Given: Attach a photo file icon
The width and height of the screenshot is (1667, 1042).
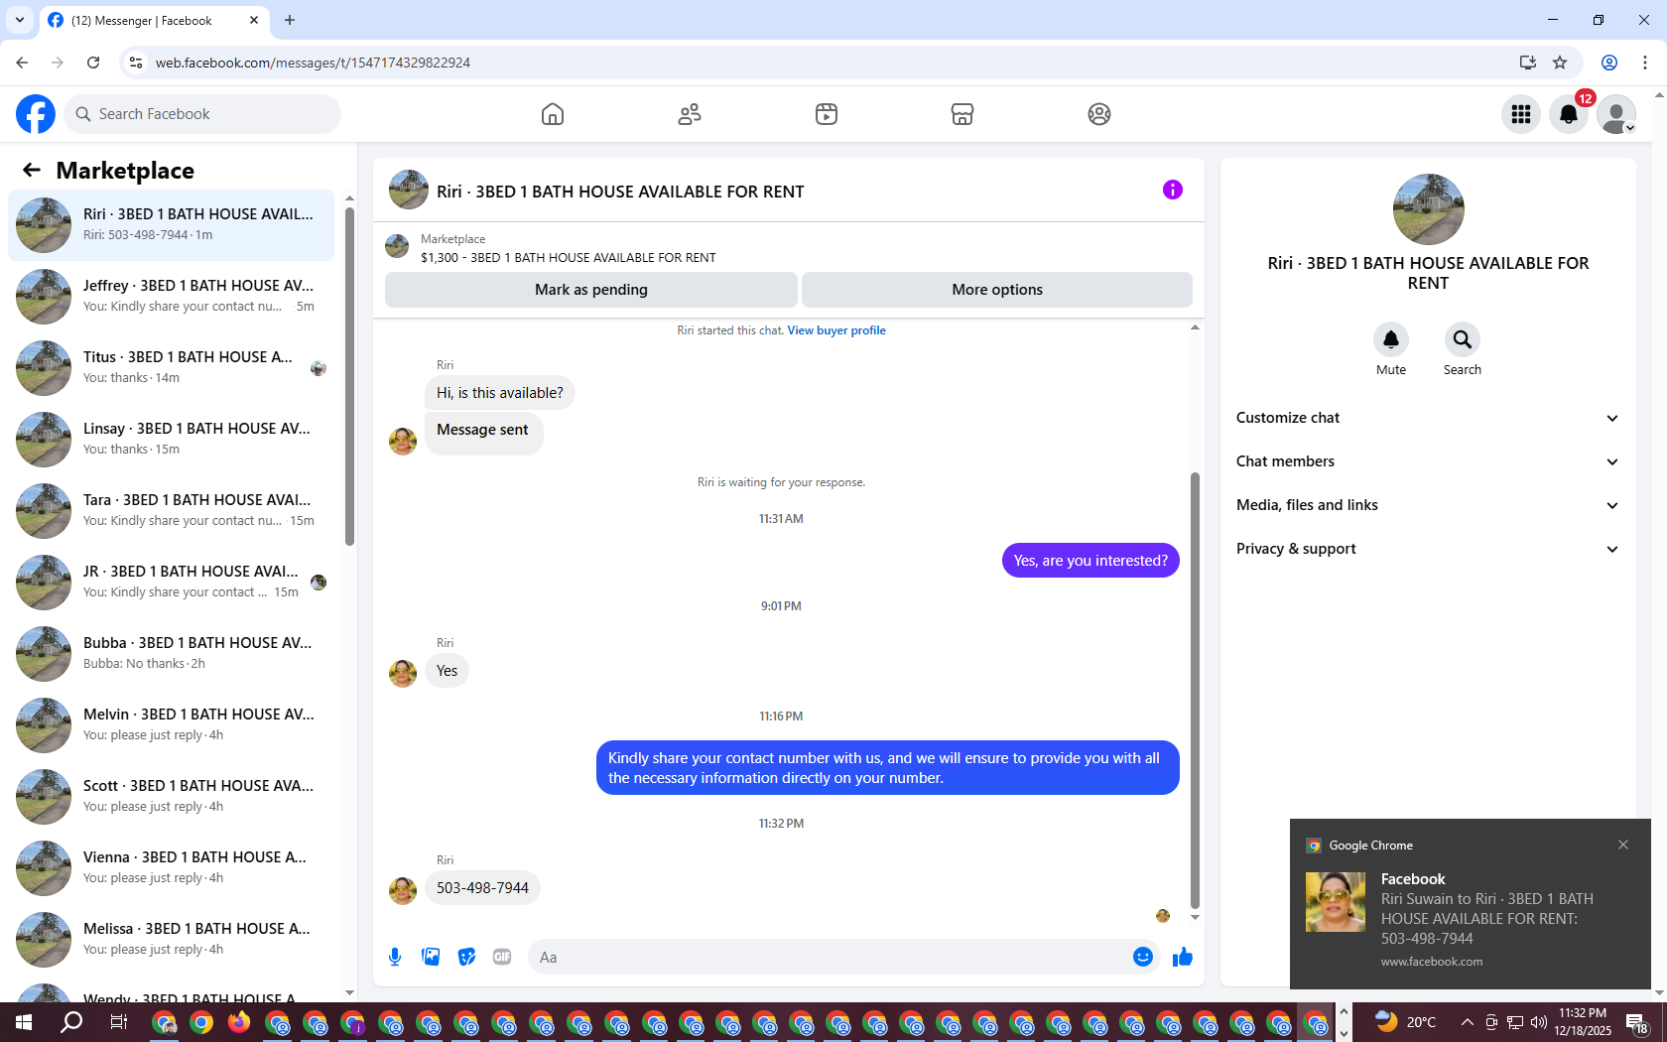Looking at the screenshot, I should pos(431,957).
